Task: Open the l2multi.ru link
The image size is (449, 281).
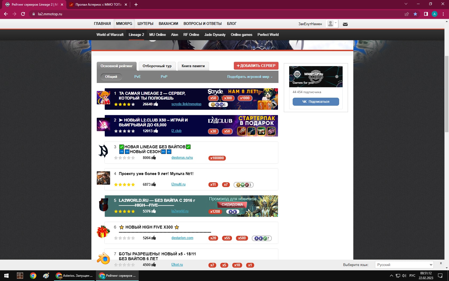Action: pyautogui.click(x=178, y=184)
